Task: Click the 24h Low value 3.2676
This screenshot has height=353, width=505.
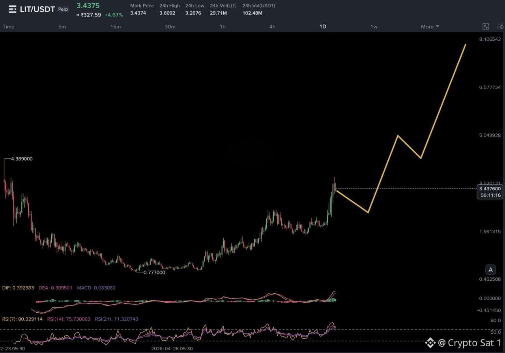Action: tap(193, 13)
